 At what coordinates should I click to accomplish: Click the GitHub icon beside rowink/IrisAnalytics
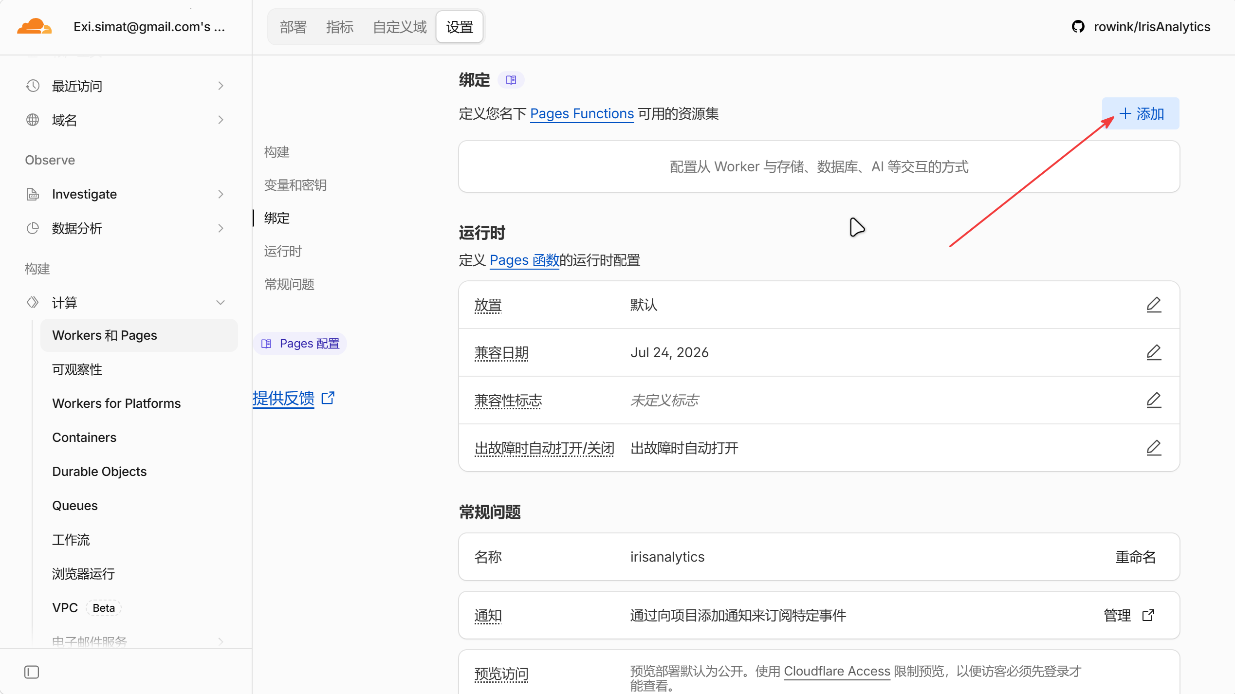point(1078,27)
